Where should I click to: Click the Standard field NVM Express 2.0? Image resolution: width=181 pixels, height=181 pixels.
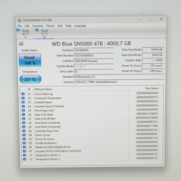pyautogui.click(x=119, y=77)
